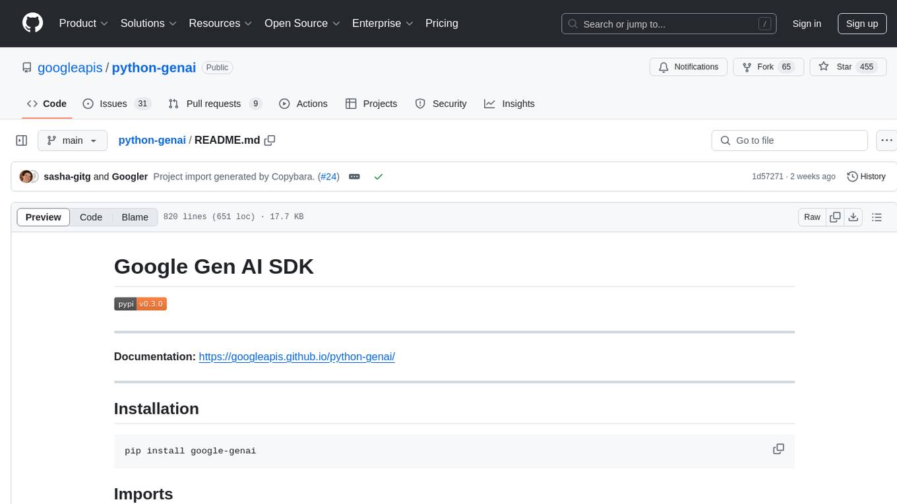Viewport: 897px width, 504px height.
Task: Expand the commit message details
Action: tap(354, 177)
